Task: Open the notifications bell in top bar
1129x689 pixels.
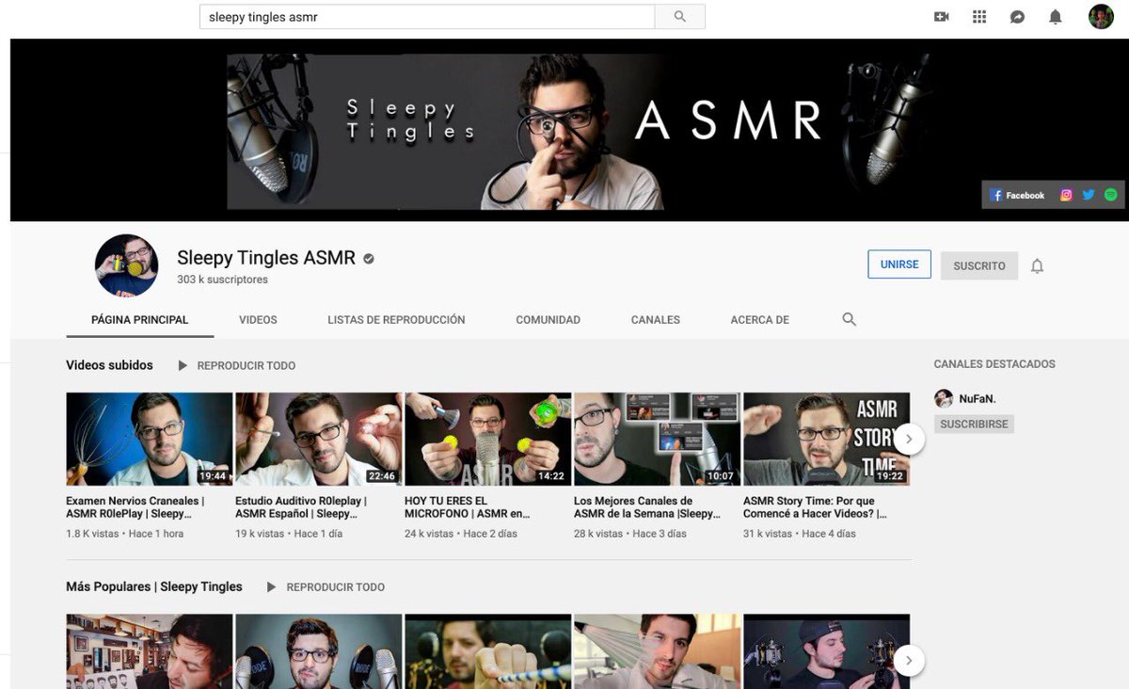Action: point(1056,17)
